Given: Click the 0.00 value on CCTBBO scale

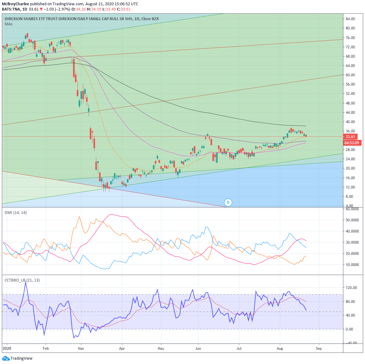Looking at the screenshot, I should tap(350, 329).
